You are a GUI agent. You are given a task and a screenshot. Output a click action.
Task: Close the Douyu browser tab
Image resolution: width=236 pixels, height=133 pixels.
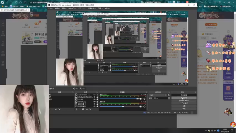coord(29,10)
